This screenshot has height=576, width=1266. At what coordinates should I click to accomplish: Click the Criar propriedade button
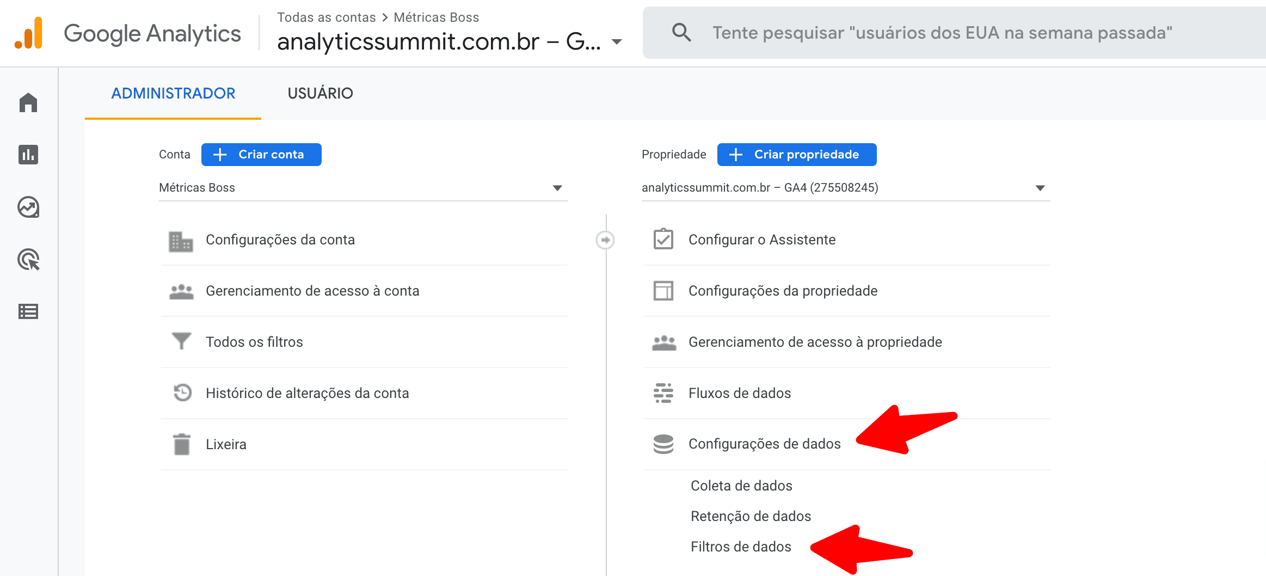[796, 154]
